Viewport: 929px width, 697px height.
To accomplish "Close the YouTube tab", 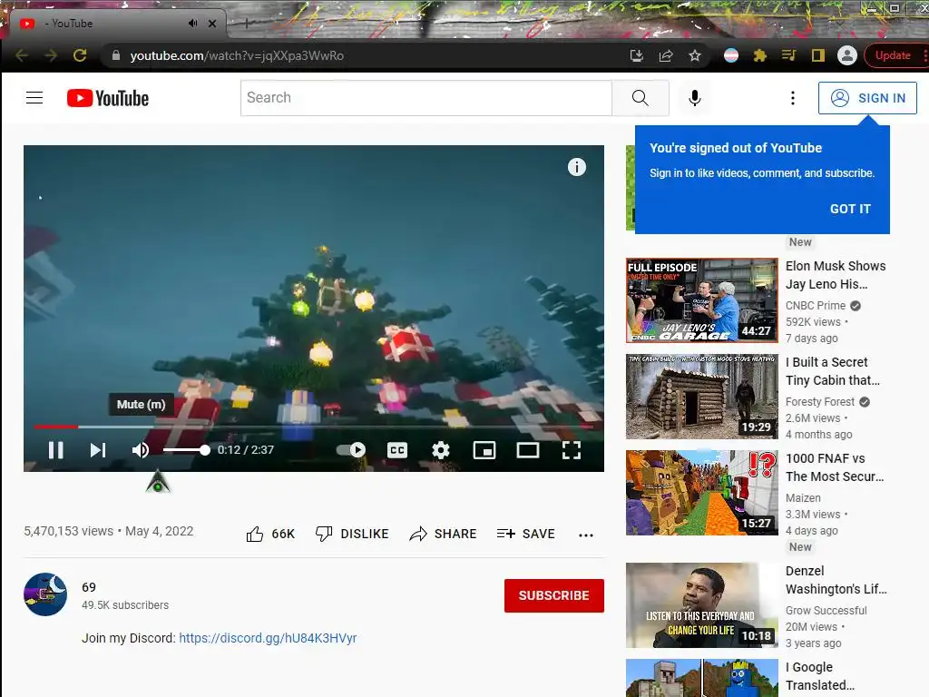I will [212, 24].
